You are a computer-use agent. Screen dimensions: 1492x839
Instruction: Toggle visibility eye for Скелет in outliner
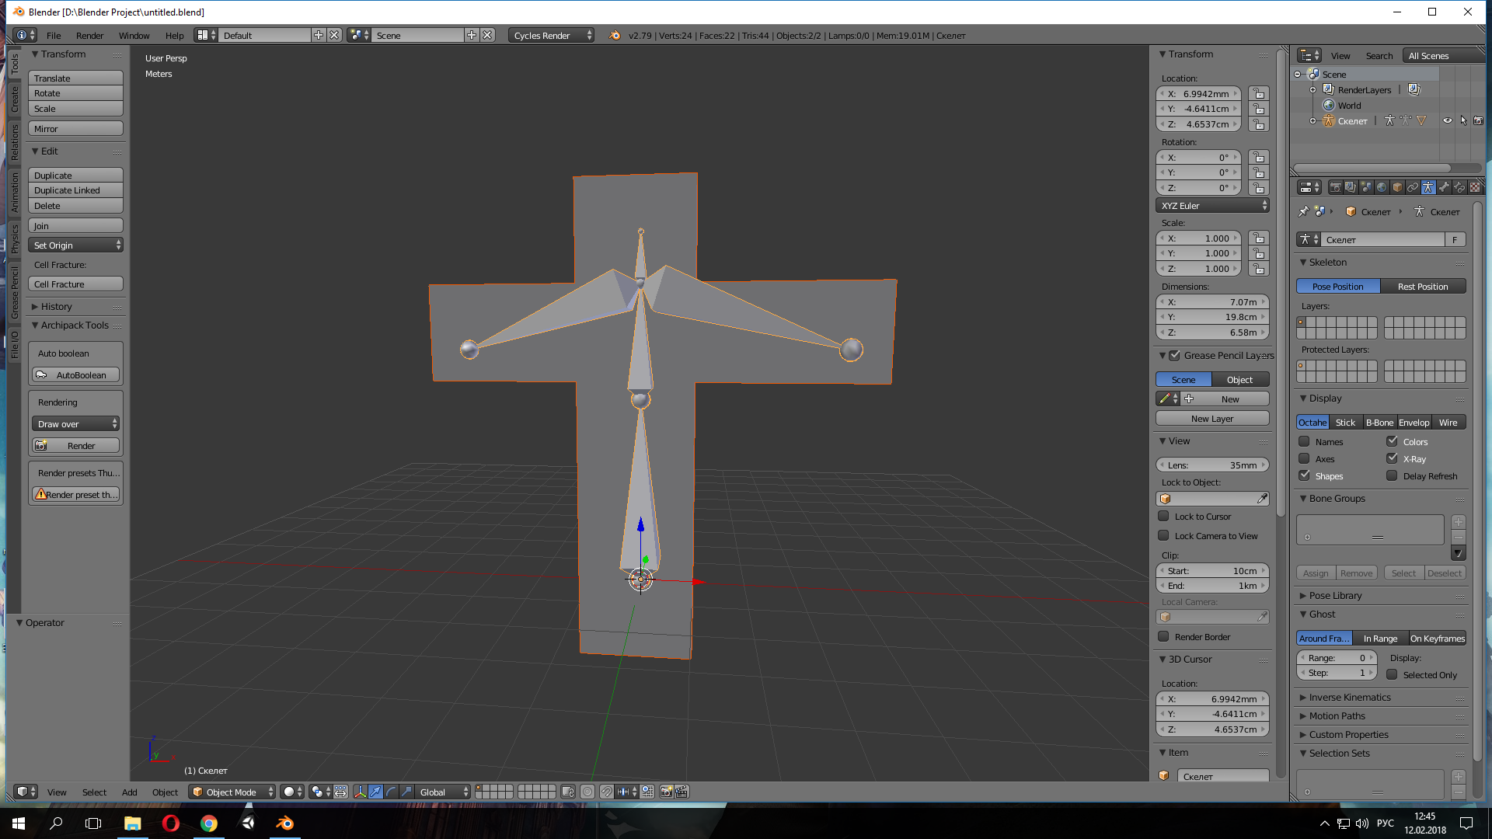[1447, 121]
